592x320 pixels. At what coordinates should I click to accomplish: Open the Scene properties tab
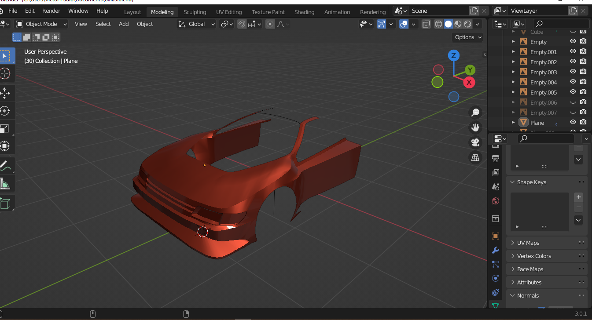(496, 187)
